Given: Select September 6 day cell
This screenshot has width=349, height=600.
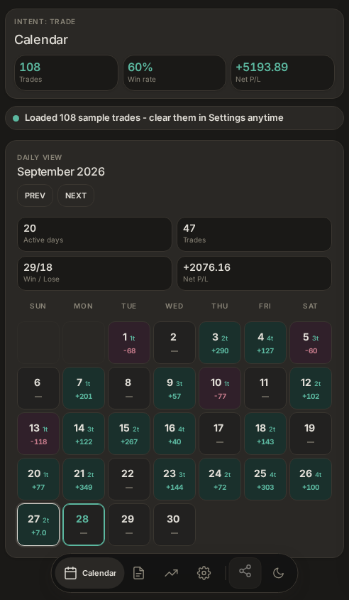Looking at the screenshot, I should (38, 388).
